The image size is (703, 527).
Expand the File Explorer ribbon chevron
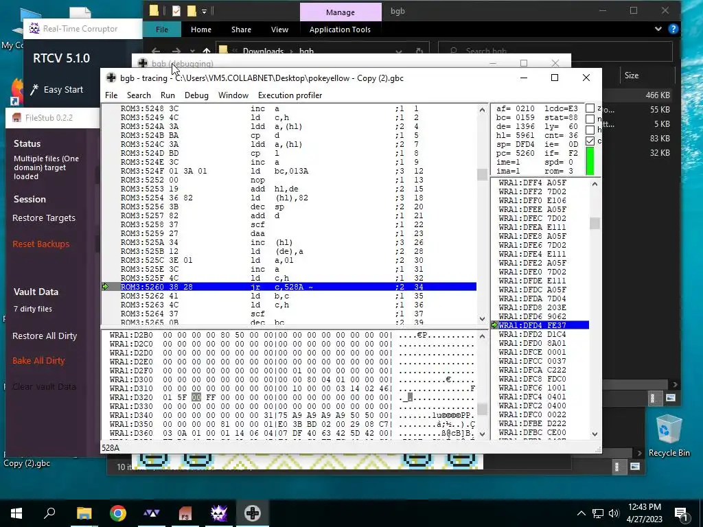coord(658,29)
